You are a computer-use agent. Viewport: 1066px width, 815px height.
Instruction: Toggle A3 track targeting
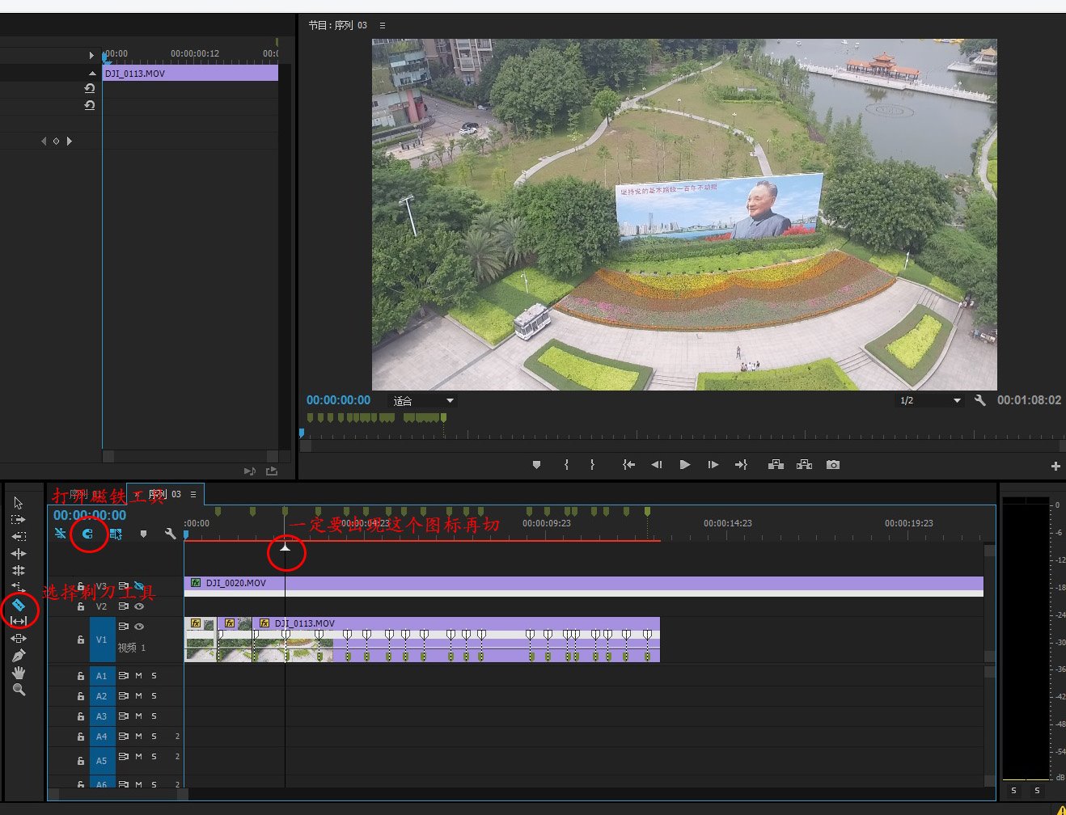point(101,716)
